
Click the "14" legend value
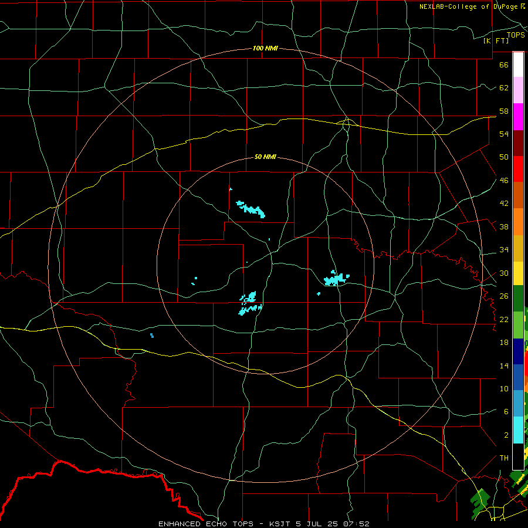(x=504, y=365)
